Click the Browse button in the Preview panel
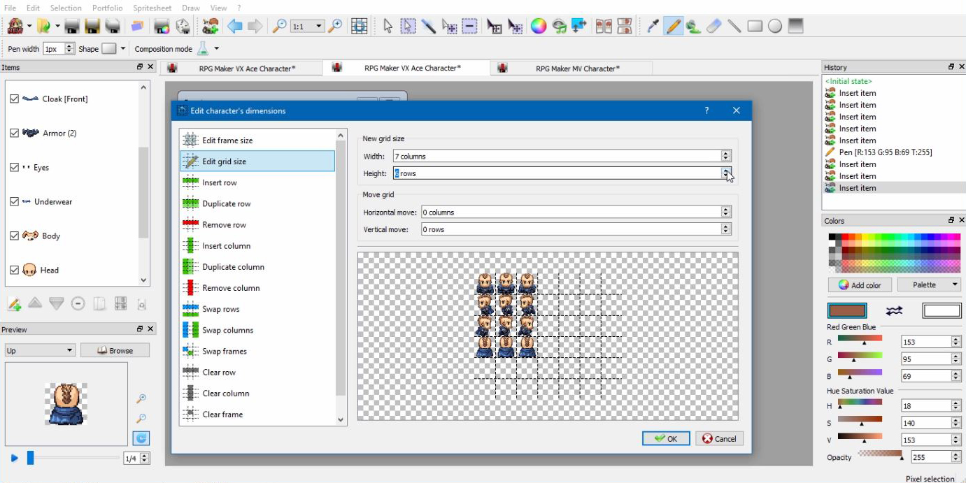Image resolution: width=966 pixels, height=483 pixels. [115, 349]
